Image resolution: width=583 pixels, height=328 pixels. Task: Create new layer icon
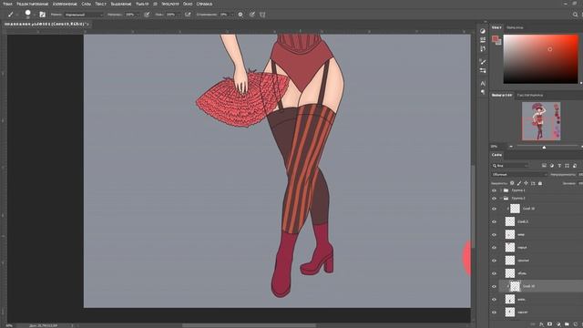click(x=575, y=324)
